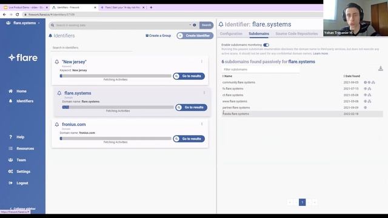
Task: Click the globe icon in the partner.flare.systems row
Action: point(365,108)
